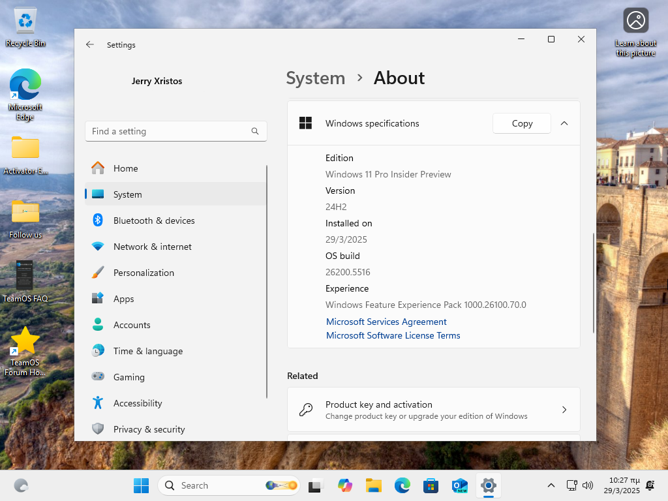Go back using the Settings back arrow

pos(89,45)
